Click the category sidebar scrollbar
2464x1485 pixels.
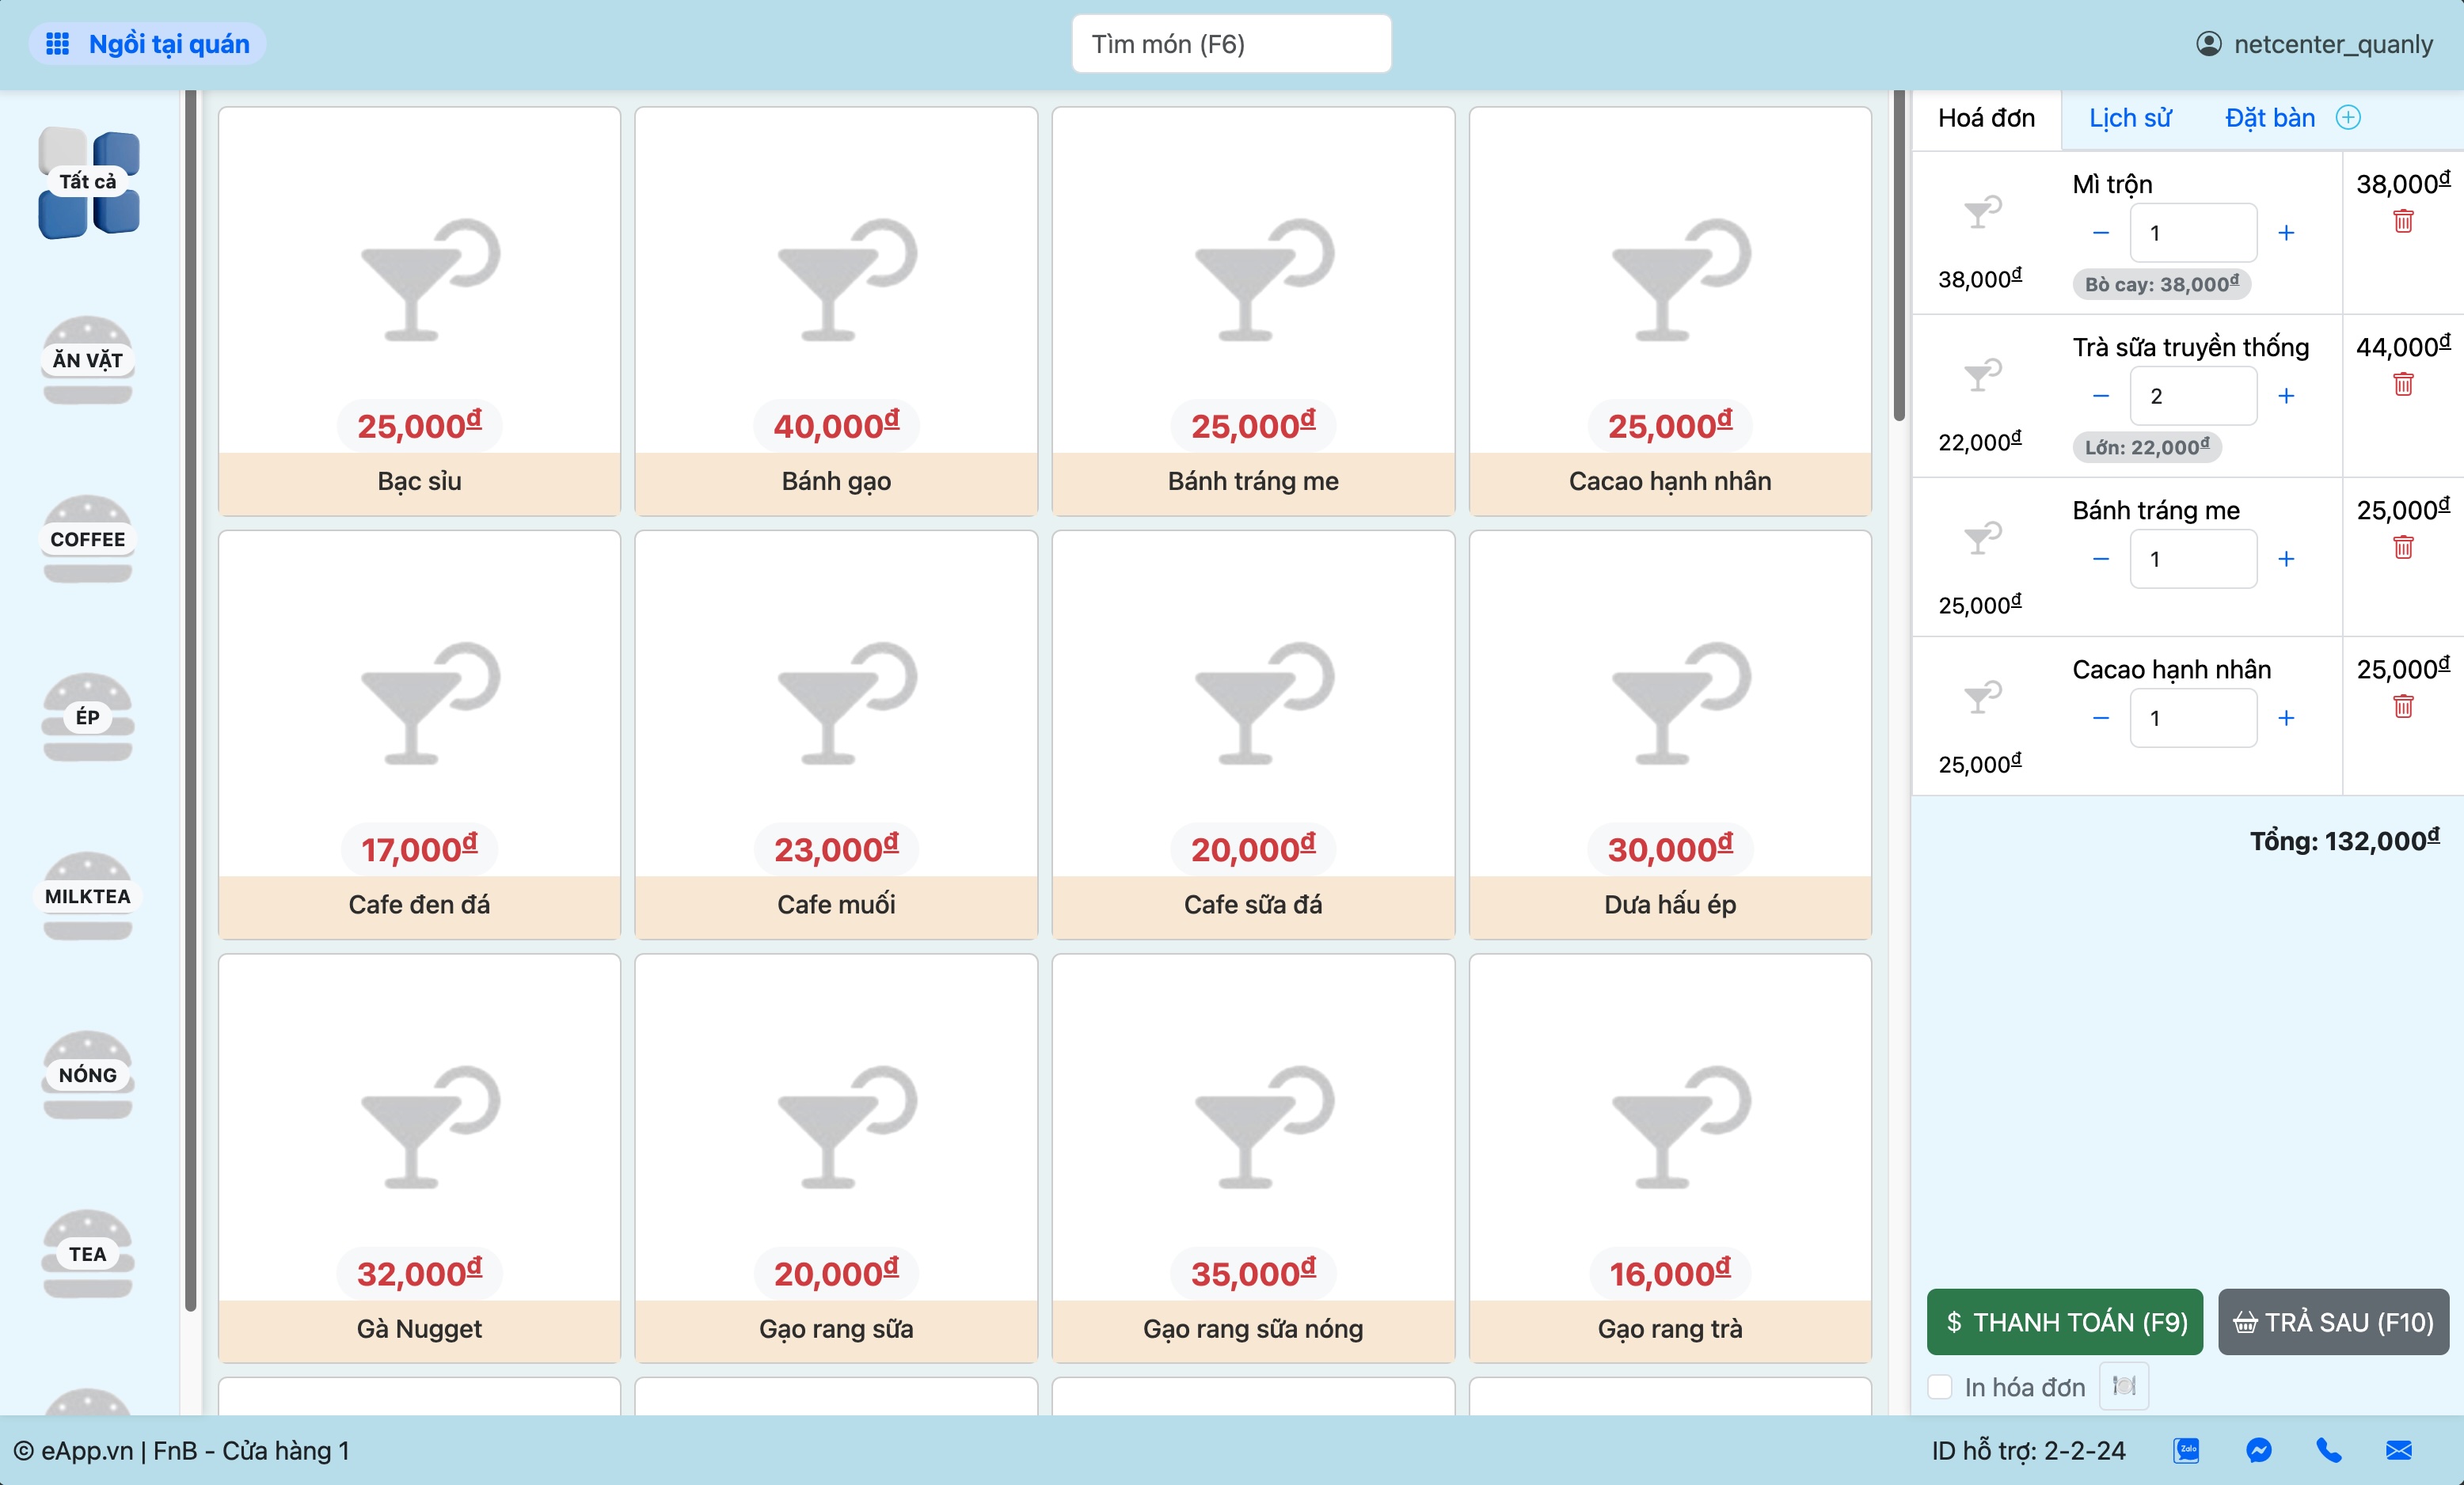(191, 700)
